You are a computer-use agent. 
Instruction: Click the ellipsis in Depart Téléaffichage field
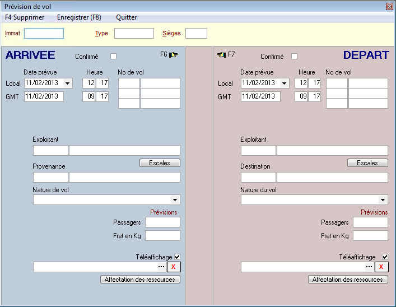pos(369,267)
